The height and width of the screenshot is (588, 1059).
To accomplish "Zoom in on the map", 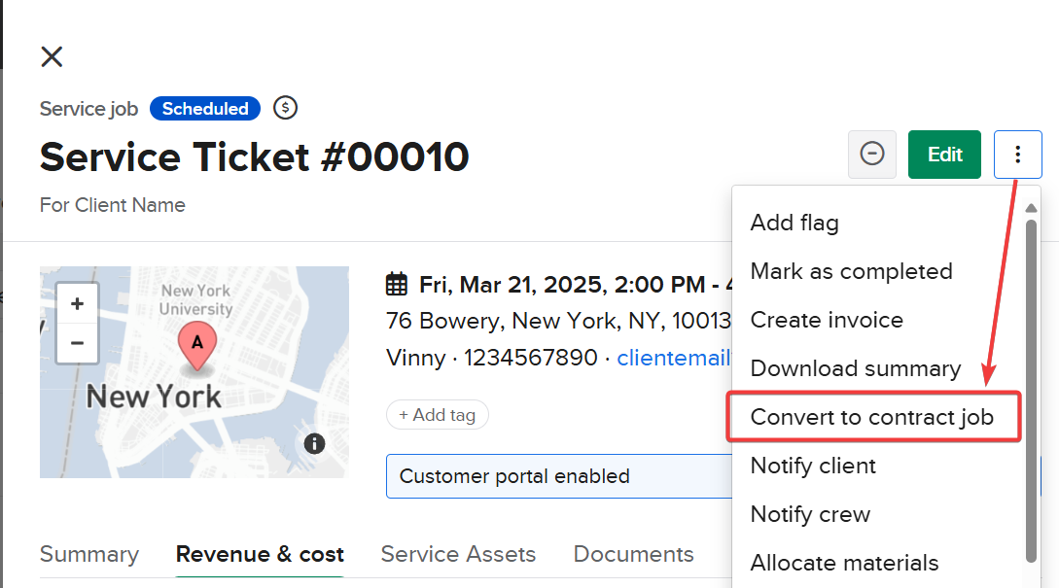I will (78, 303).
